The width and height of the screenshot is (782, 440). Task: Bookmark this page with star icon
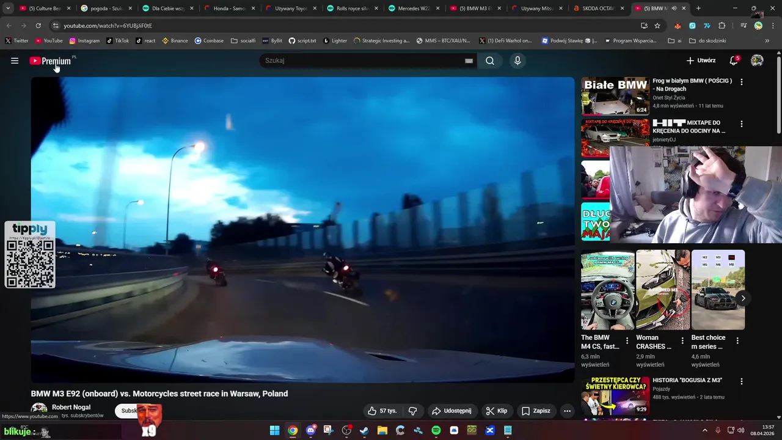pos(657,26)
